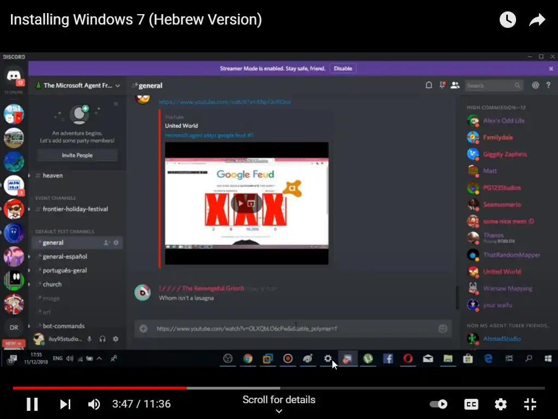The width and height of the screenshot is (558, 419).
Task: Disable Streamer Mode button
Action: [343, 68]
